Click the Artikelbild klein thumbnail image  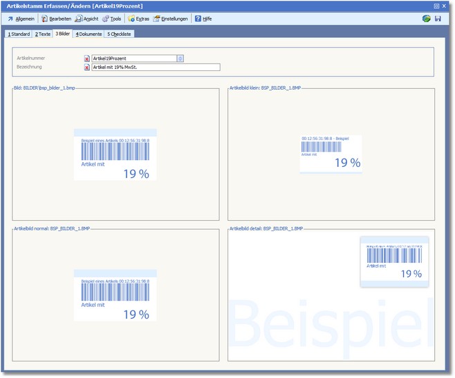coord(331,154)
